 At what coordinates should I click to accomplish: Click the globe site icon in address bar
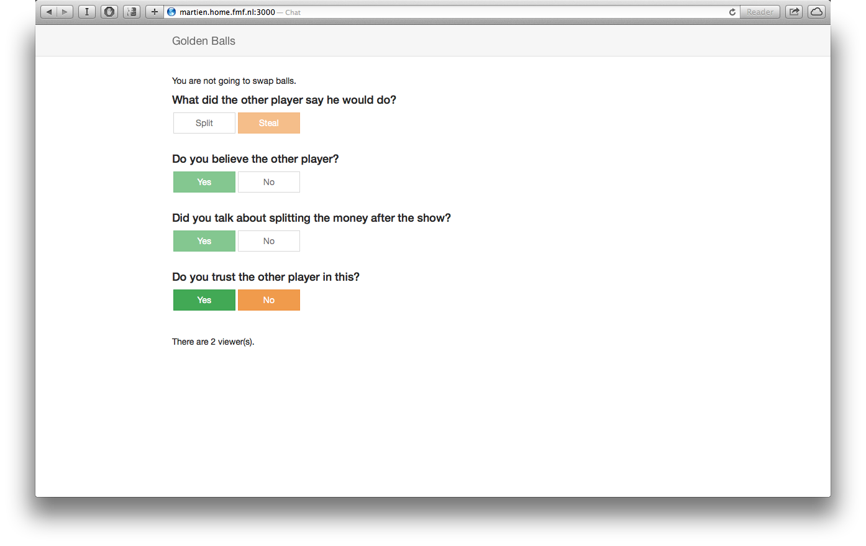[x=171, y=12]
